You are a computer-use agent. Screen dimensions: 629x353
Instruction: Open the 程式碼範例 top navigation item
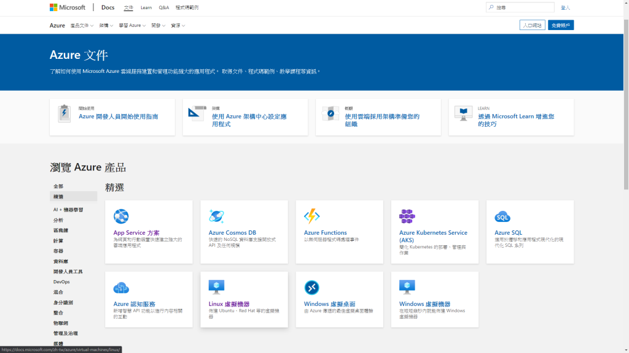click(x=187, y=7)
